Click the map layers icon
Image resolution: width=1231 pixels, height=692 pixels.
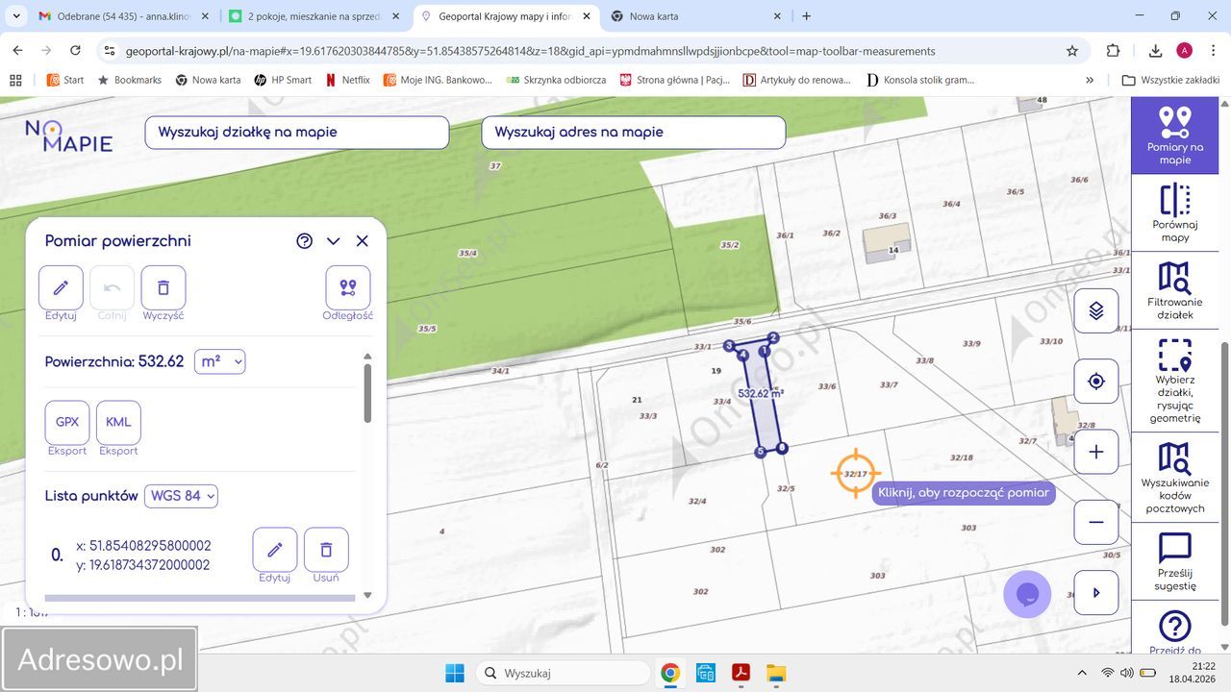click(x=1095, y=310)
